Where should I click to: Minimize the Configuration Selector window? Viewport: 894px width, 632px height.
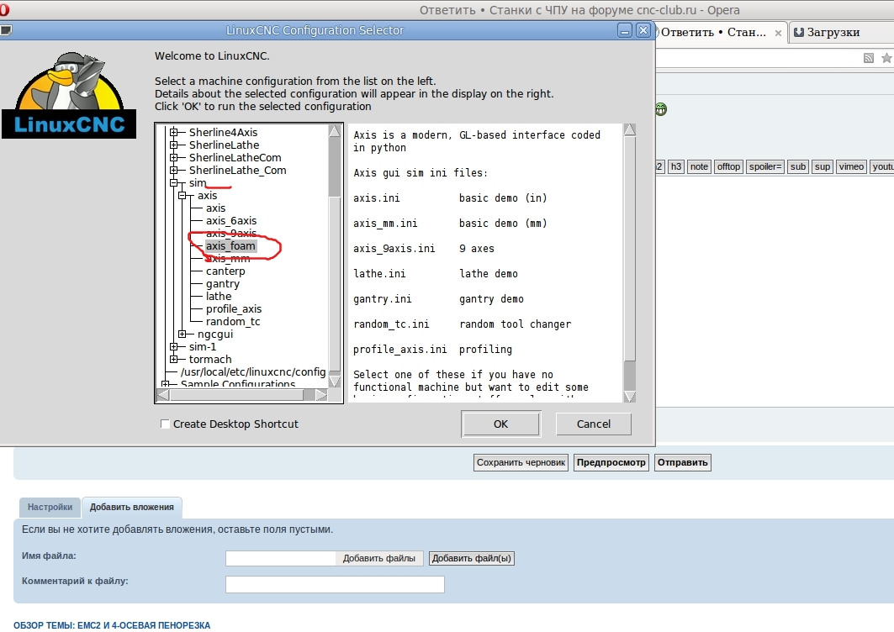click(625, 31)
